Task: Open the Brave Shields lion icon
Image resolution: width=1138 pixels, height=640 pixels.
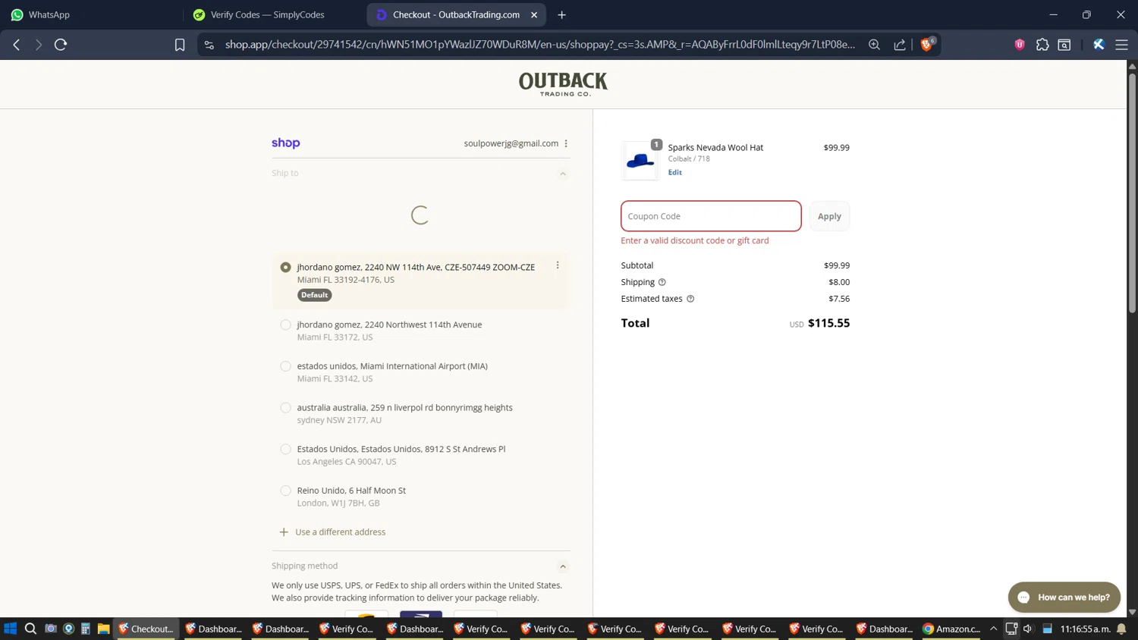Action: coord(926,45)
